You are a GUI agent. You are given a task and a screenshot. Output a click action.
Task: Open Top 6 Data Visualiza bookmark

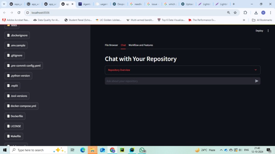pos(171,20)
